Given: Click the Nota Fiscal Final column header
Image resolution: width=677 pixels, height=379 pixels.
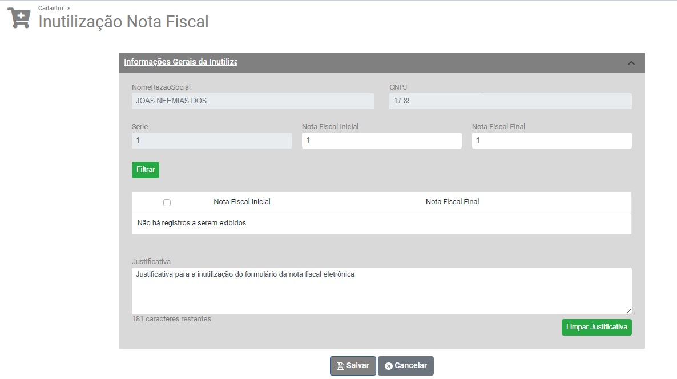Looking at the screenshot, I should pos(453,202).
